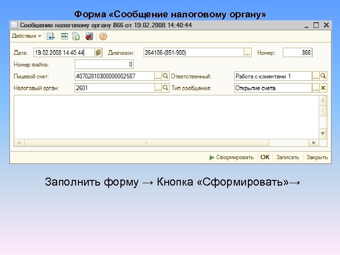
Task: Open the calendar picker next to Дата
Action: pyautogui.click(x=98, y=52)
